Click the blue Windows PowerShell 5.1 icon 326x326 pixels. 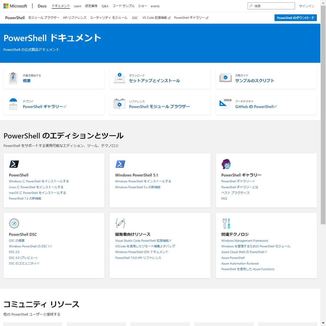coord(120,164)
